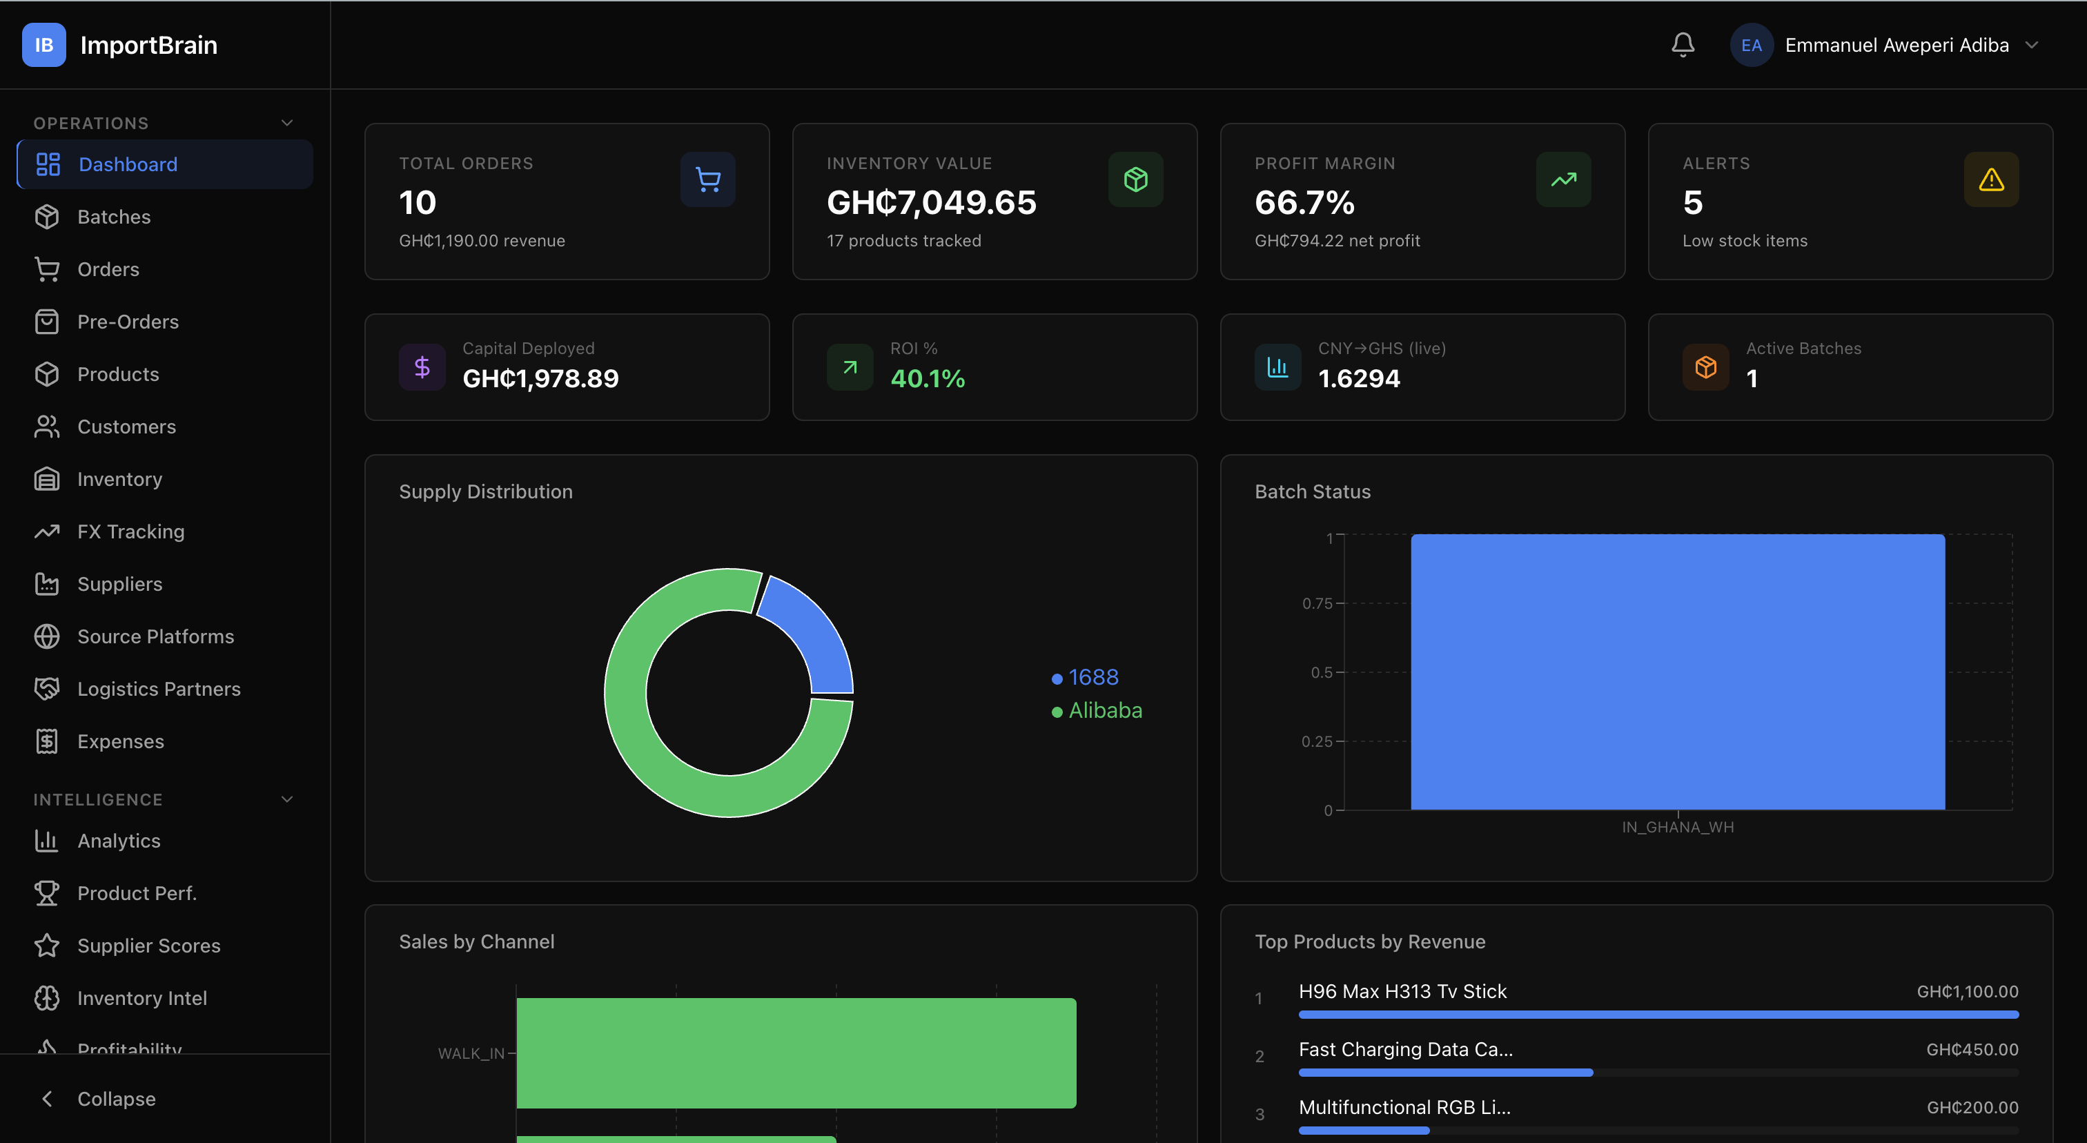The height and width of the screenshot is (1143, 2087).
Task: Open Customers section
Action: click(164, 426)
